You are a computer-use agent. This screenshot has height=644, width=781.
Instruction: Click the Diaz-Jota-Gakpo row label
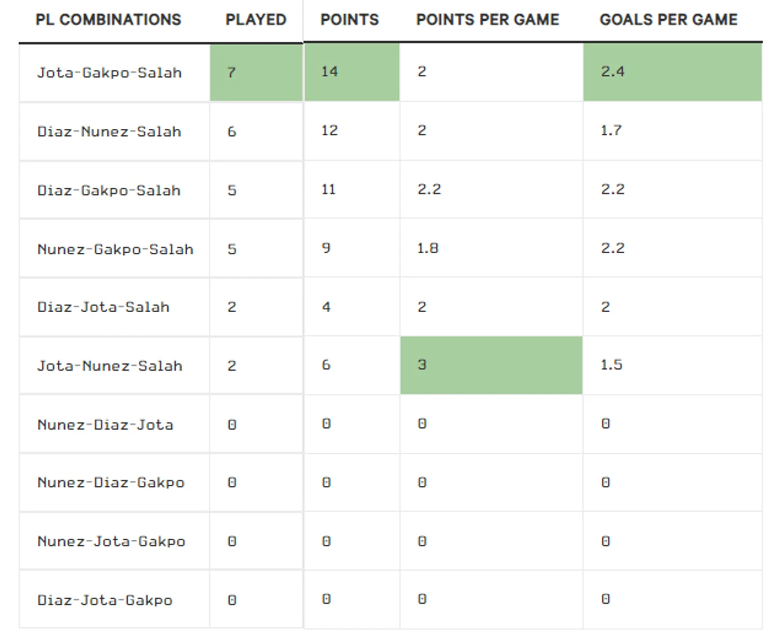pyautogui.click(x=105, y=600)
